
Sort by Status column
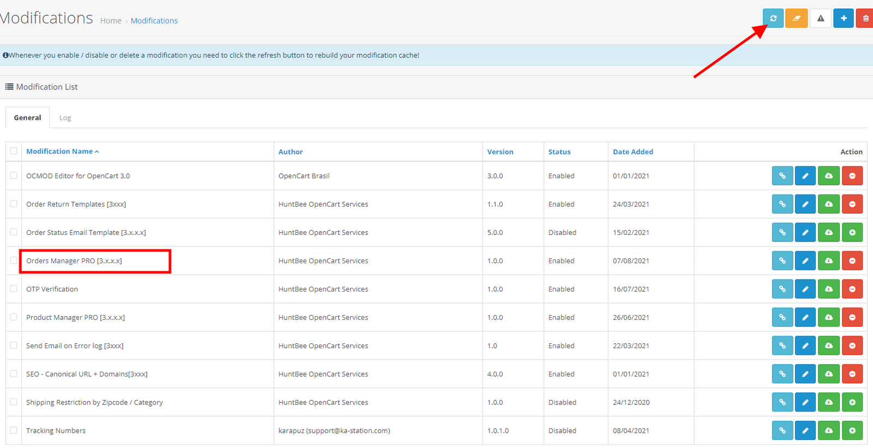coord(559,152)
